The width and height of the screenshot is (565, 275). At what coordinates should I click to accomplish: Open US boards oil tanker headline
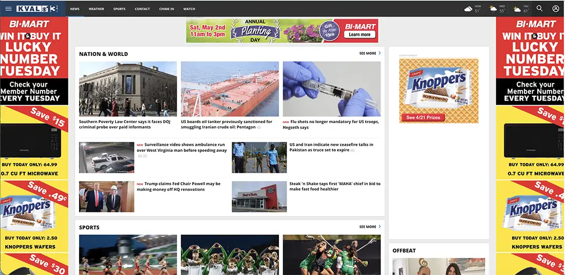click(227, 125)
